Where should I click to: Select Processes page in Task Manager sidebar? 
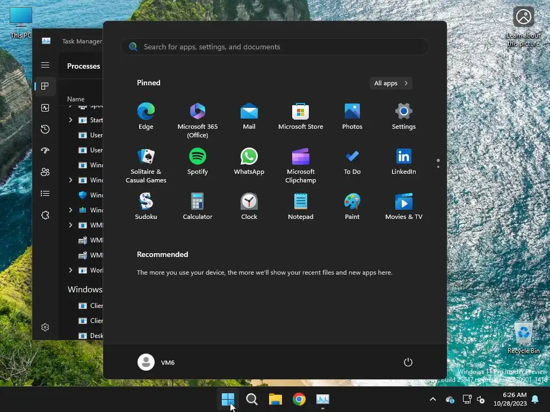click(45, 86)
